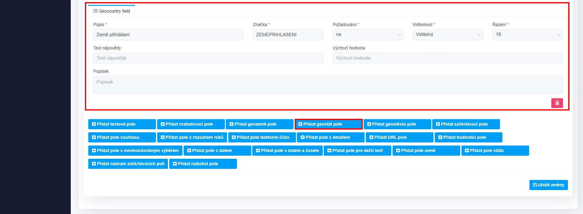This screenshot has width=583, height=214.
Task: Add a text field via Přidat textové pole
Action: (x=122, y=124)
